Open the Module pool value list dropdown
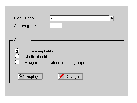This screenshot has width=137, height=103. pos(112,18)
